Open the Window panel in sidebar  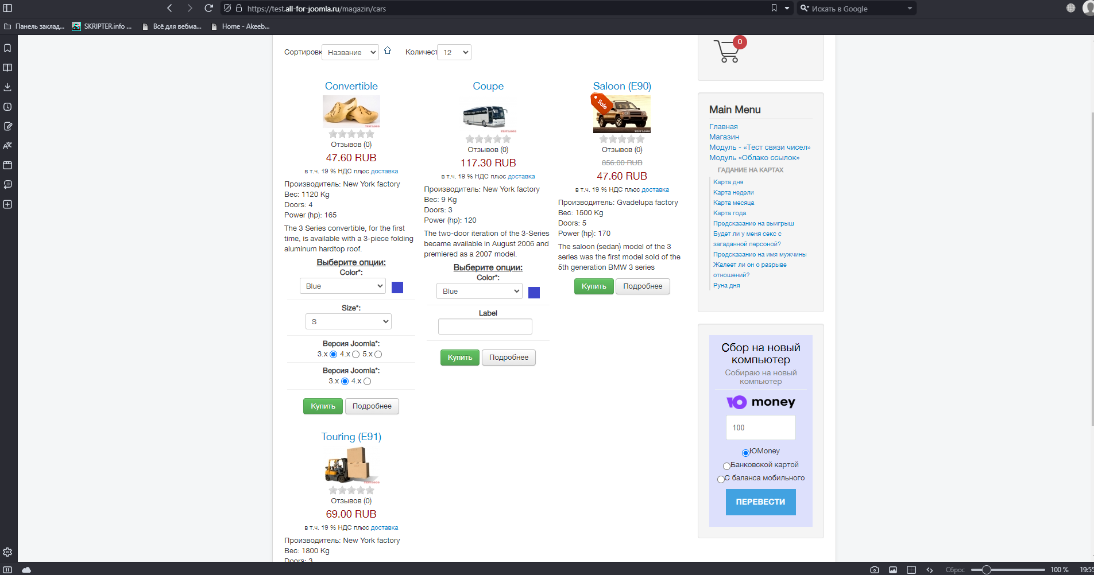(x=7, y=165)
